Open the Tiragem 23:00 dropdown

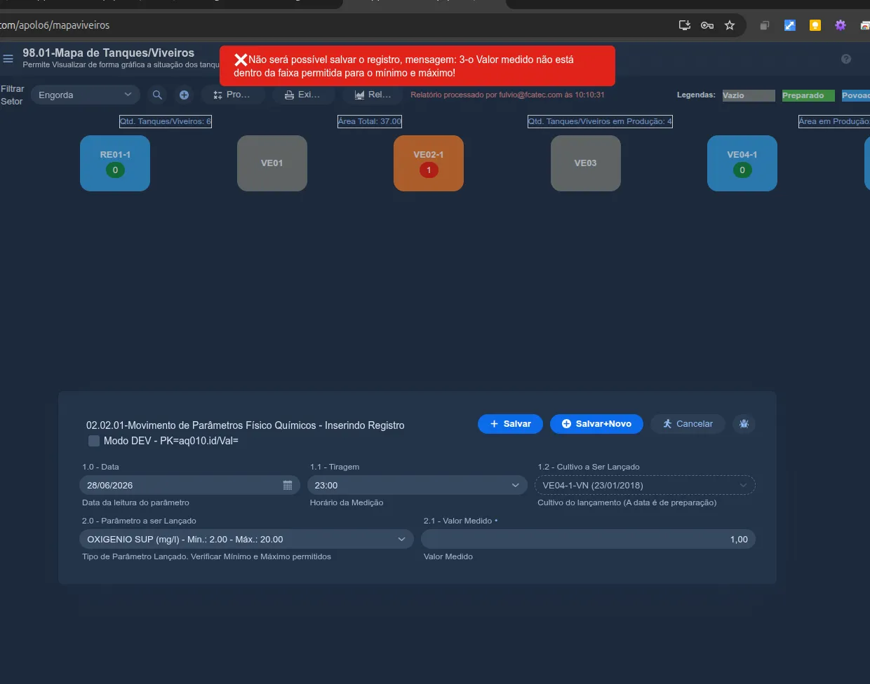417,485
